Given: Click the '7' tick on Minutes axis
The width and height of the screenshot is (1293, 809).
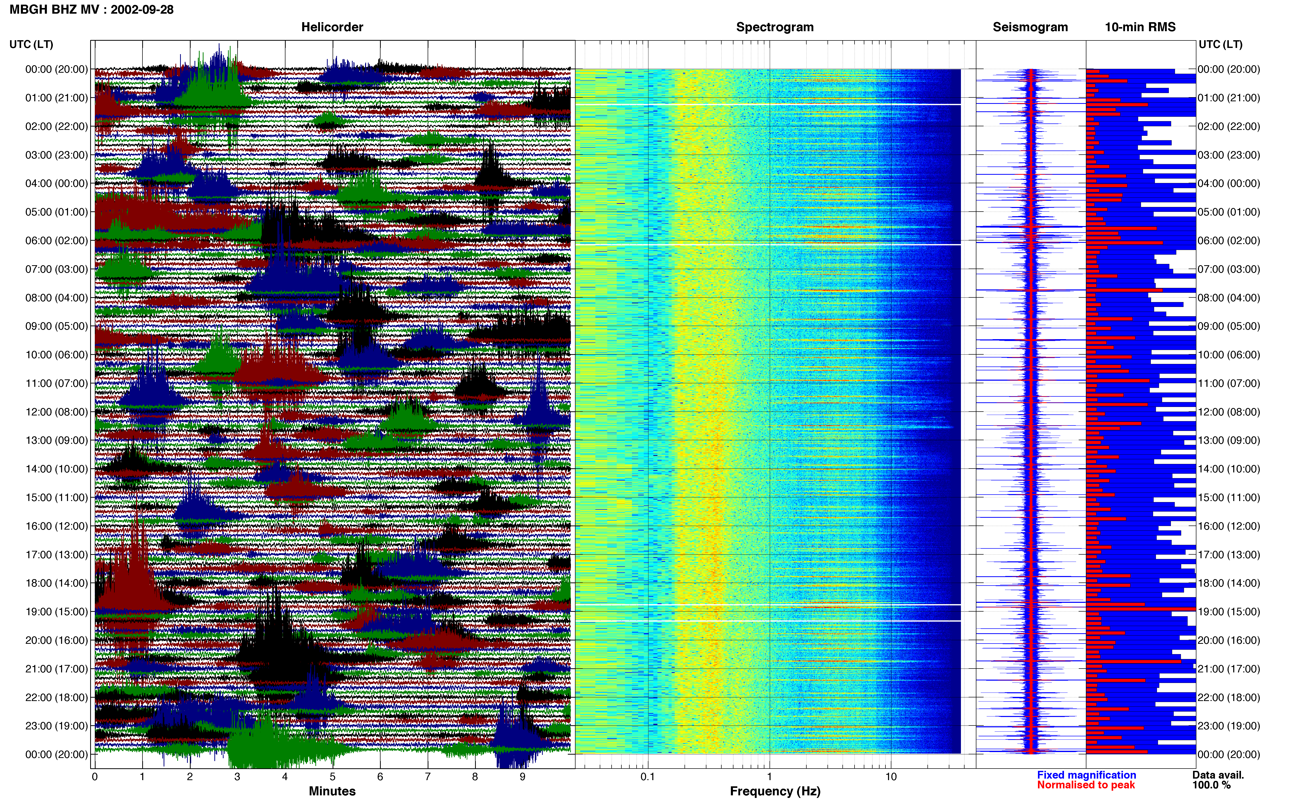Looking at the screenshot, I should (428, 777).
